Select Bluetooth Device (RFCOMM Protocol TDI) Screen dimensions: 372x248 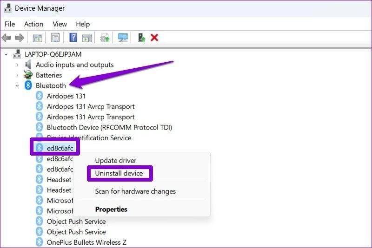pos(109,127)
